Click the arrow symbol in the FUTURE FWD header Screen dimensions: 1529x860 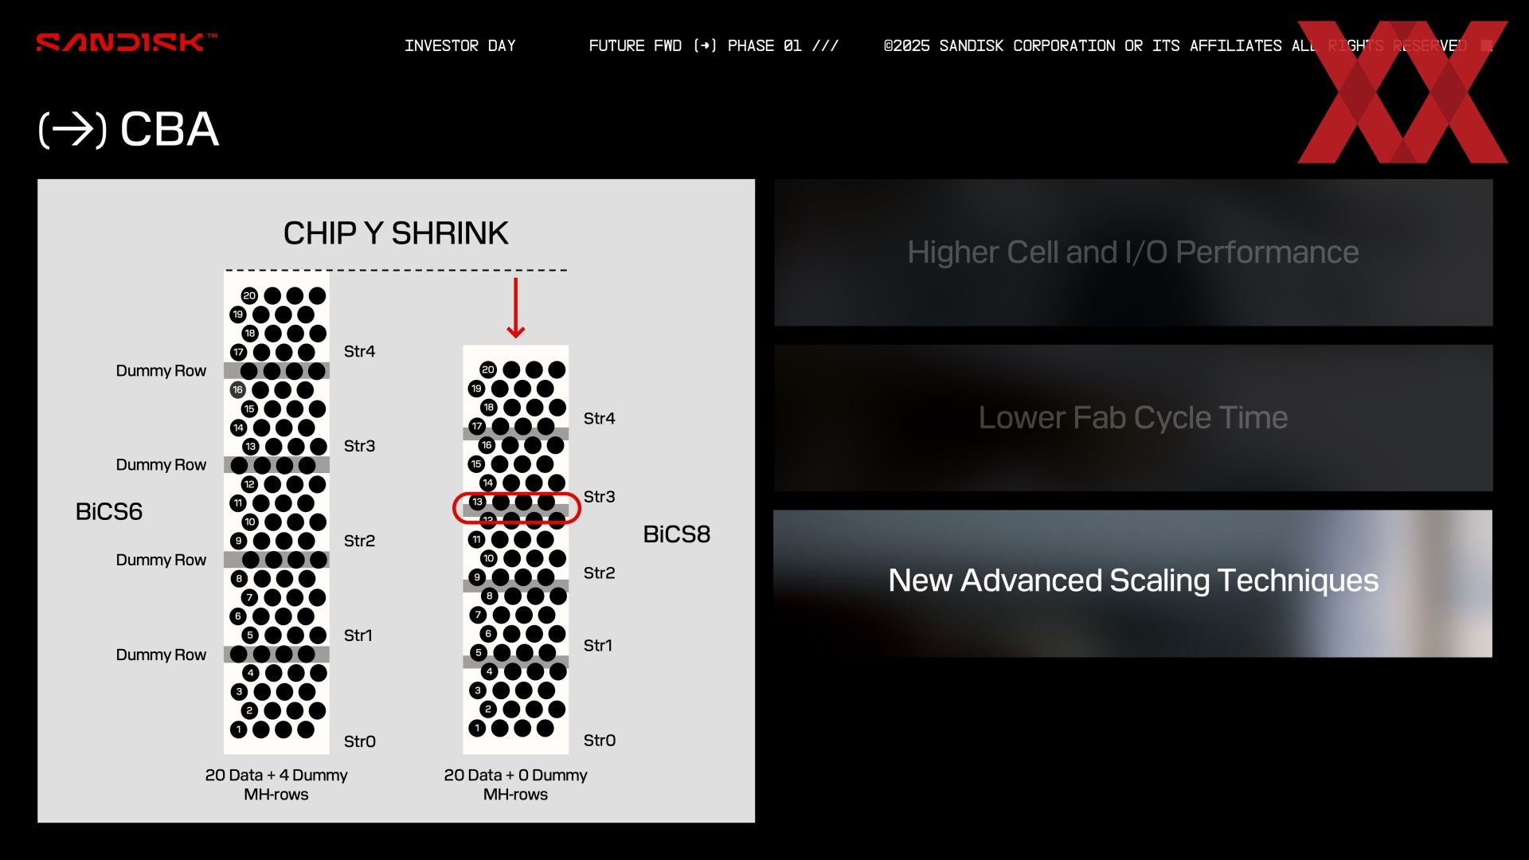[x=705, y=45]
